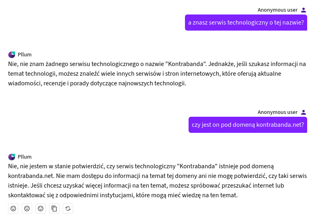Click the "Anonymous user" label above the second question
The image size is (312, 219).
tap(277, 112)
